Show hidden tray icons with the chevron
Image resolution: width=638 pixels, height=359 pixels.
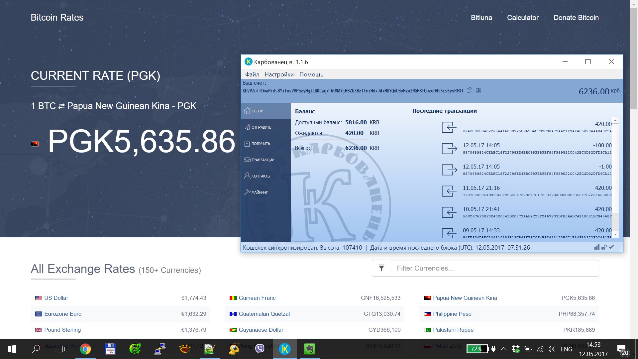click(504, 349)
